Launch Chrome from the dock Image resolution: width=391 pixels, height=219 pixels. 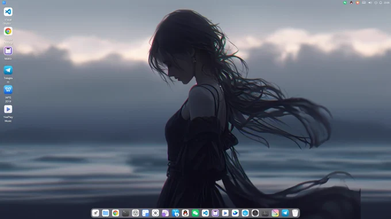tap(116, 213)
